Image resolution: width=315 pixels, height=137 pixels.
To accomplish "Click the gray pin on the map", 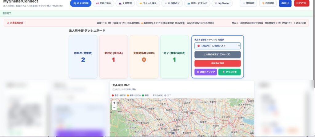I will [173, 133].
